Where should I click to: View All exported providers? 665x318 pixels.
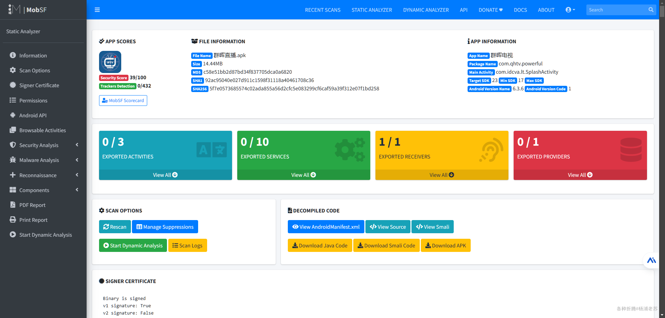point(580,175)
